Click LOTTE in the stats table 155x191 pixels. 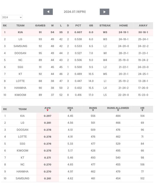point(22,137)
